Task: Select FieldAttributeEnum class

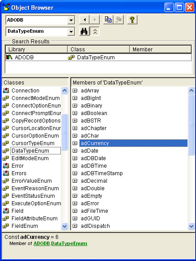Action: (35, 219)
